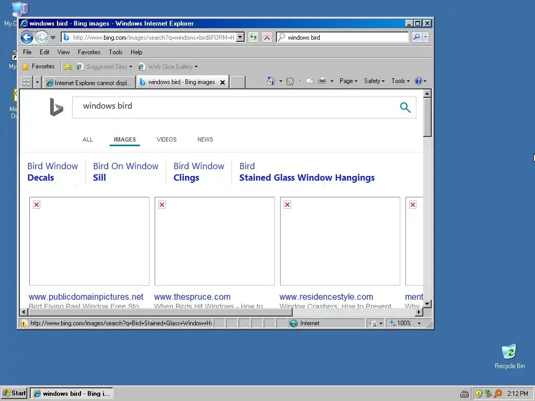This screenshot has width=535, height=401.
Task: Click the thespruce.com image thumbnail
Action: [x=215, y=241]
